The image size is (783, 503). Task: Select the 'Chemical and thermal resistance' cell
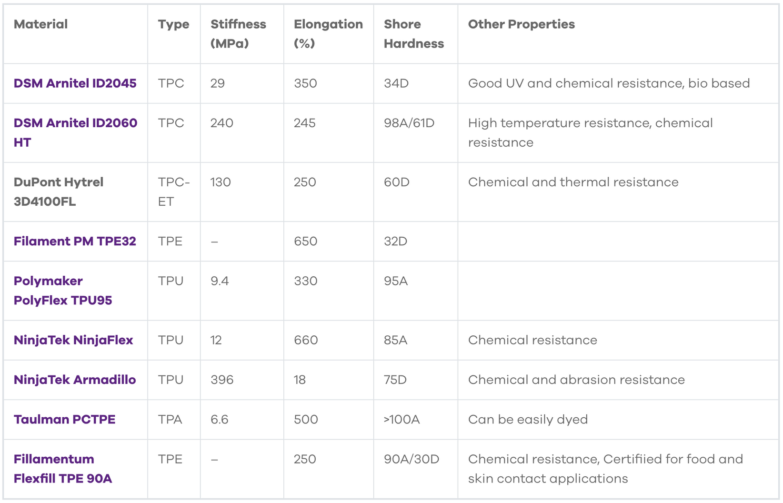click(x=573, y=182)
